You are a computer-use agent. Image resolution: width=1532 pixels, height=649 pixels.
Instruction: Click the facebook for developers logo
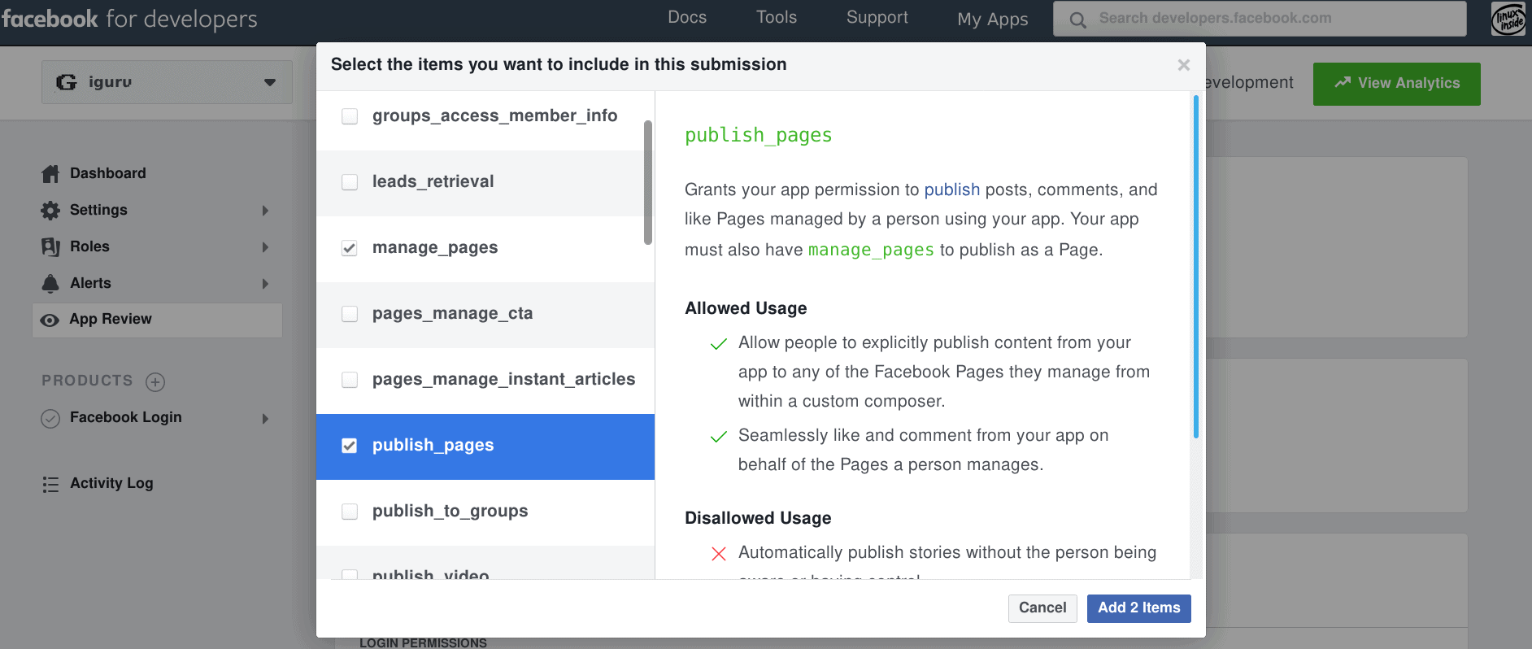point(130,19)
